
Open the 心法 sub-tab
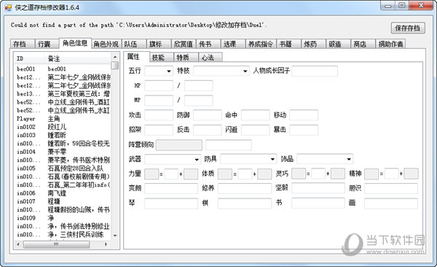click(x=210, y=57)
